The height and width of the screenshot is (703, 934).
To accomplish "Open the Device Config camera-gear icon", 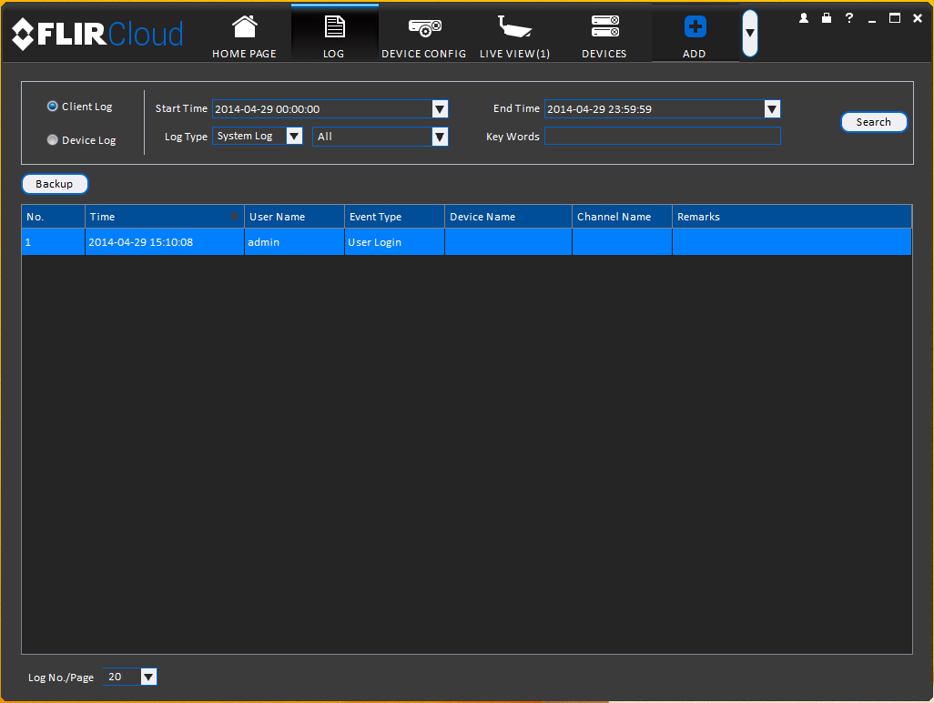I will (424, 27).
